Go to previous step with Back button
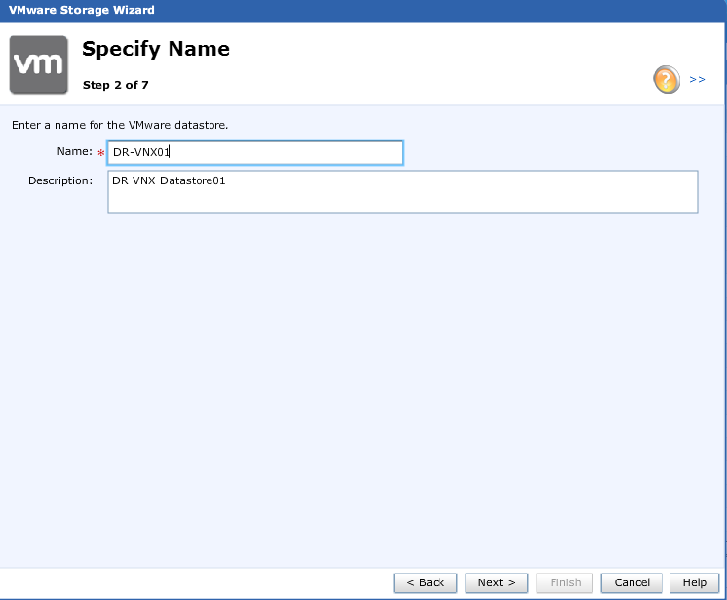The height and width of the screenshot is (600, 727). pos(425,582)
